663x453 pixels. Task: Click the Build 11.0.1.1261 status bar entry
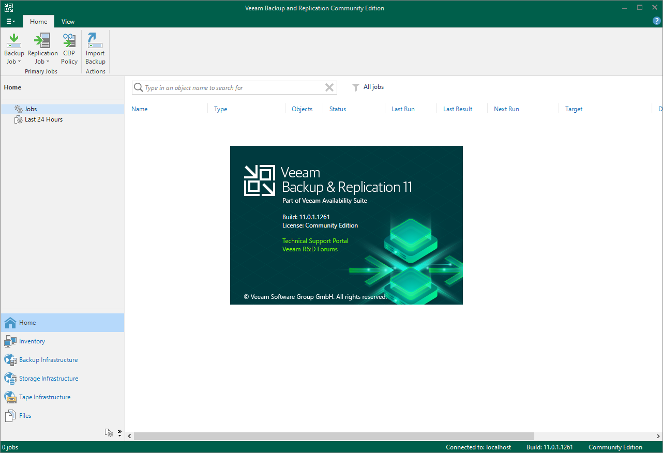pyautogui.click(x=549, y=447)
